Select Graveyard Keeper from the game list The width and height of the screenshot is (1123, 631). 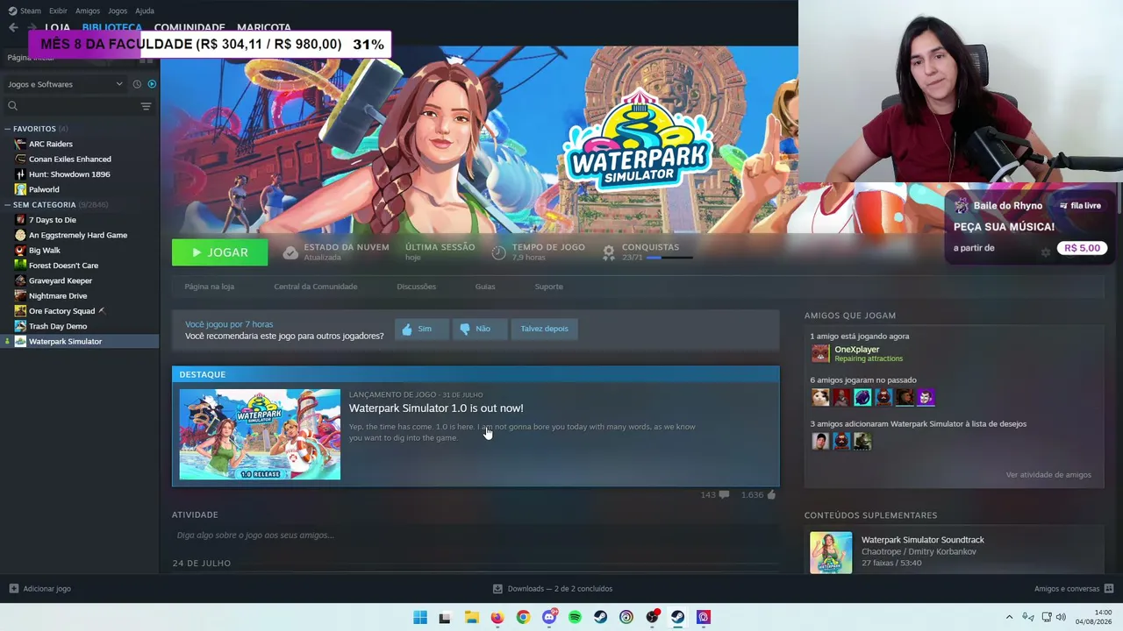tap(61, 280)
